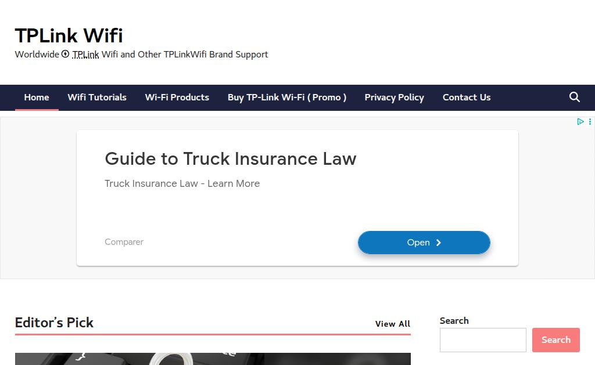Viewport: 595px width, 365px height.
Task: Open Buy TP-Link Wi-Fi ( Promo ) page
Action: [x=287, y=97]
